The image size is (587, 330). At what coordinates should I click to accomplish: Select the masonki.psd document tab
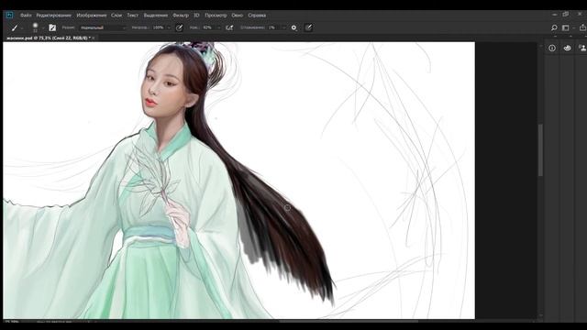point(48,38)
